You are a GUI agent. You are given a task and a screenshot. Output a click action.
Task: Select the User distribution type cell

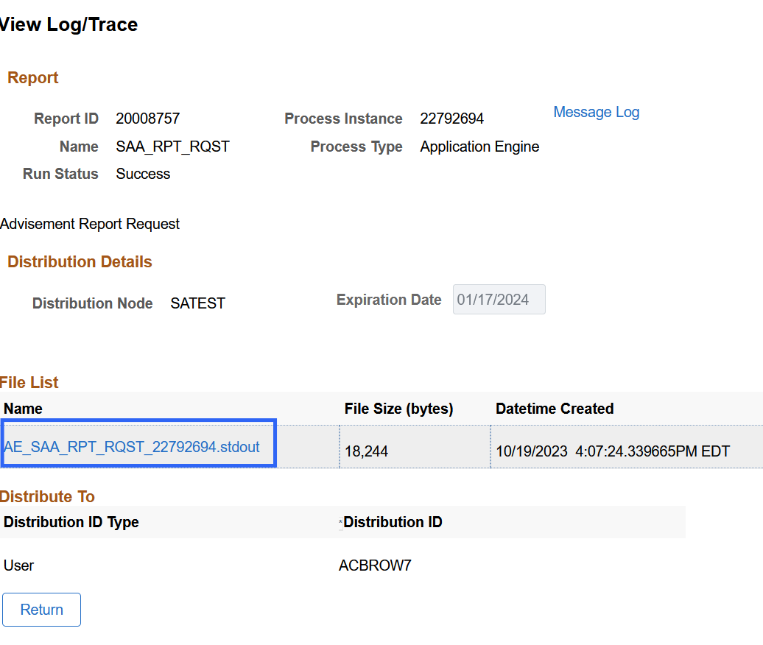pos(19,565)
